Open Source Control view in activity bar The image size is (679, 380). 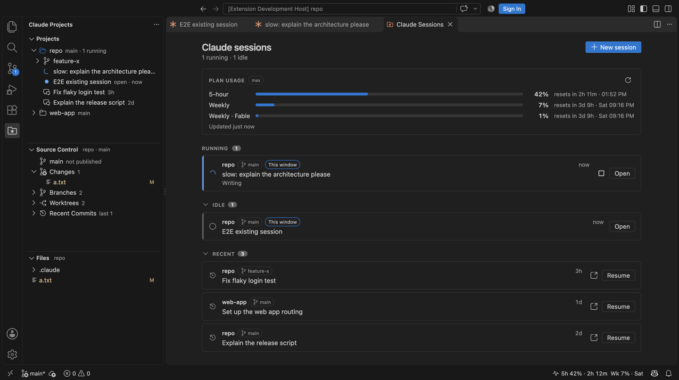(x=12, y=68)
